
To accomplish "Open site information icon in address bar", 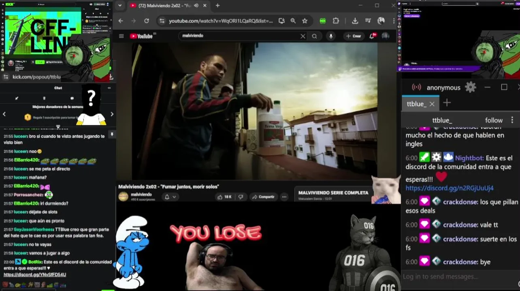I will coord(162,21).
